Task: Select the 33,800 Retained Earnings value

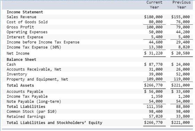Action: tap(183, 116)
